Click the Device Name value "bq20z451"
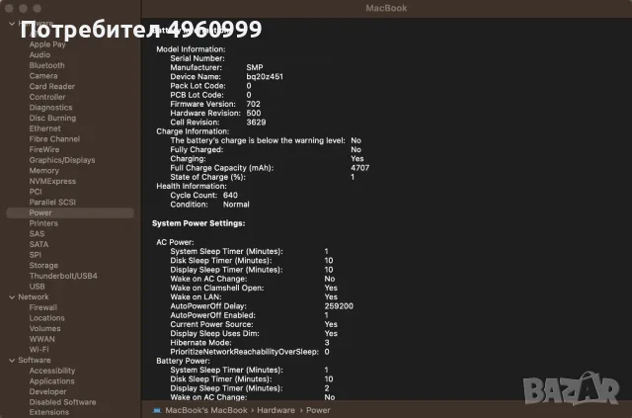 [x=265, y=77]
